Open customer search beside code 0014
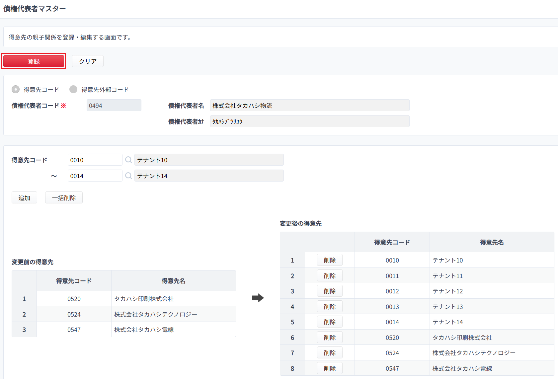 (128, 176)
